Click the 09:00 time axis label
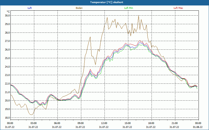The height and width of the screenshot is (130, 209). click(x=80, y=123)
